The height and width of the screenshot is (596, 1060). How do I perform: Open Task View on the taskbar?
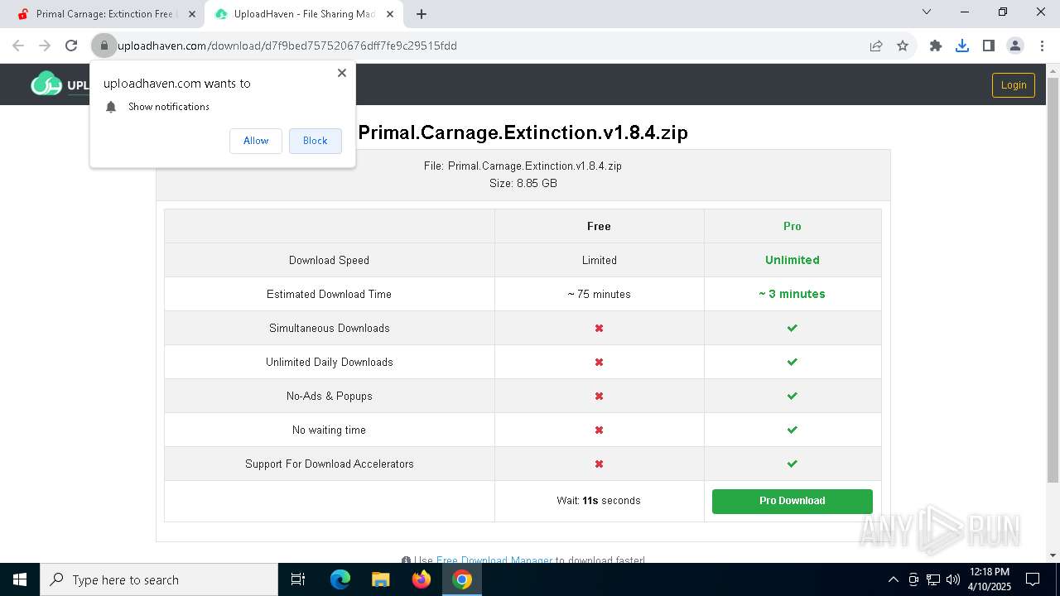coord(298,579)
